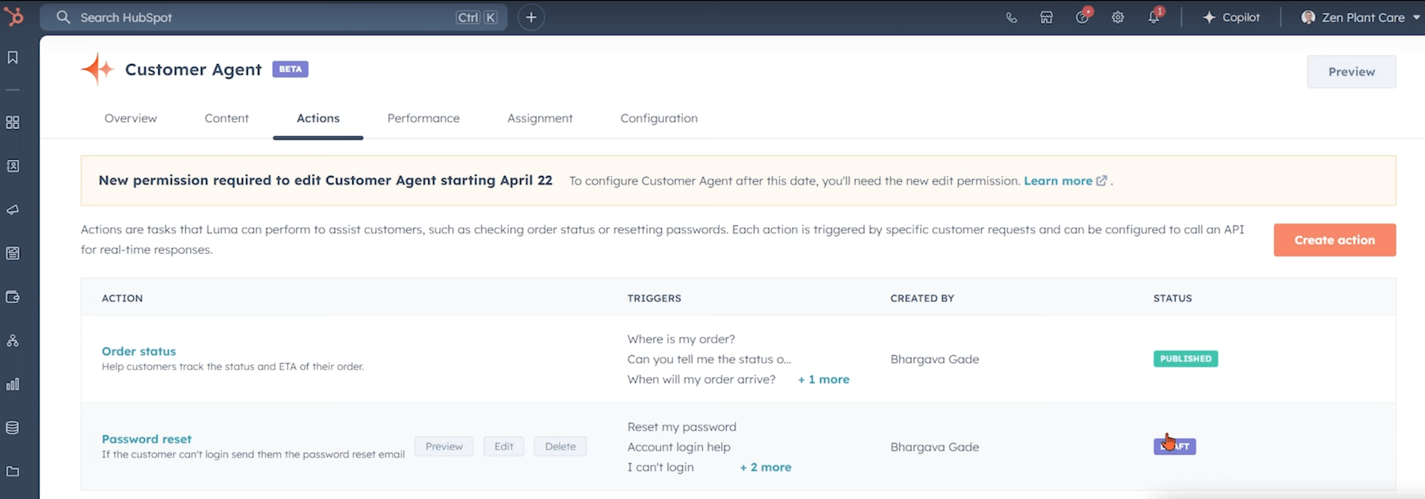Open the reporting bar chart sidebar icon
This screenshot has height=499, width=1425.
coord(13,384)
